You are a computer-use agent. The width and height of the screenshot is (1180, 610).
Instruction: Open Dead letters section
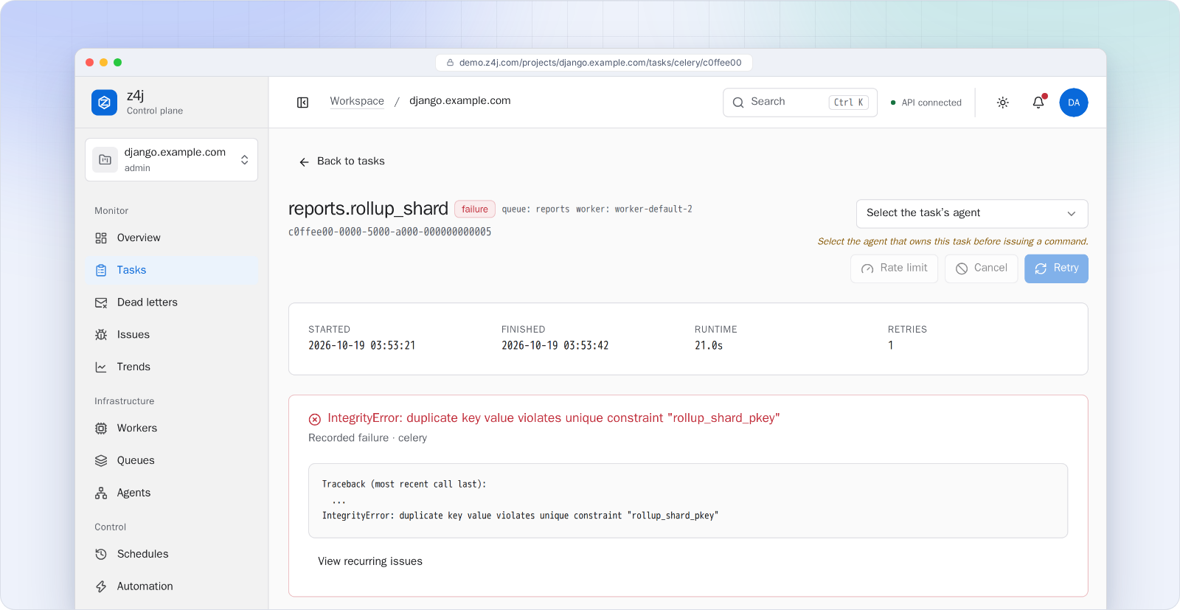pyautogui.click(x=171, y=302)
